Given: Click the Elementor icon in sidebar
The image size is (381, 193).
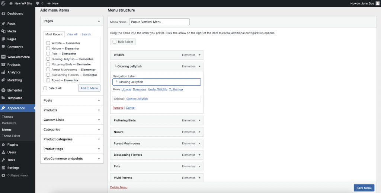Looking at the screenshot, I should (x=3, y=91).
